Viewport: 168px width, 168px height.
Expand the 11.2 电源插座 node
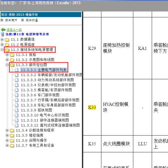pyautogui.click(x=2, y=45)
